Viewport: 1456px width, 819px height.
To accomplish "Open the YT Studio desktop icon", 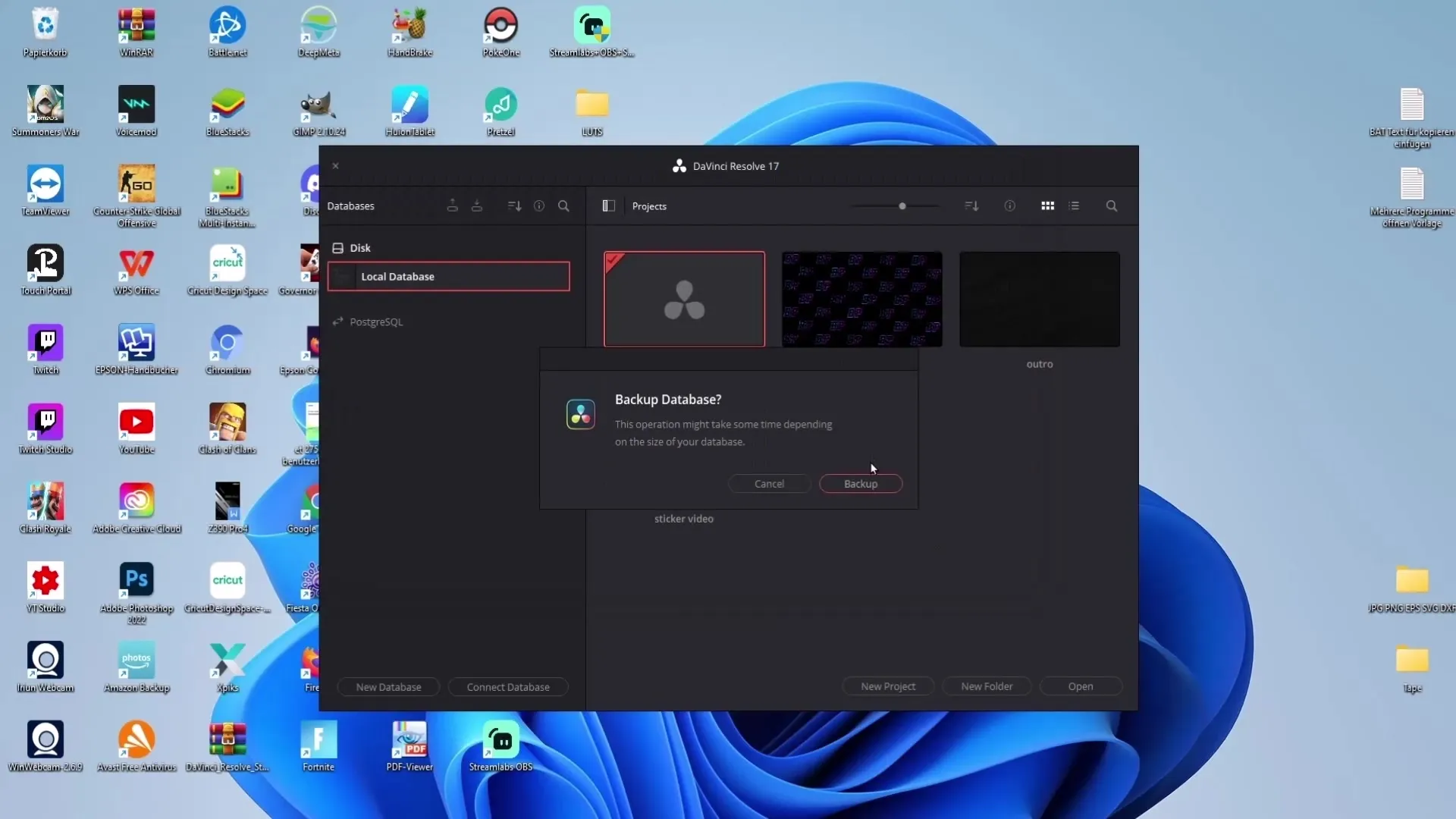I will click(x=45, y=588).
